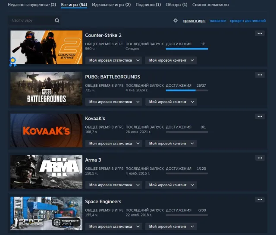Click the Arma 3 achievements progress bar 1/123

click(x=187, y=173)
